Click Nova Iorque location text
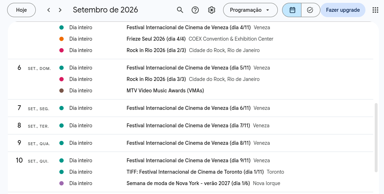The image size is (384, 194). pos(266,183)
